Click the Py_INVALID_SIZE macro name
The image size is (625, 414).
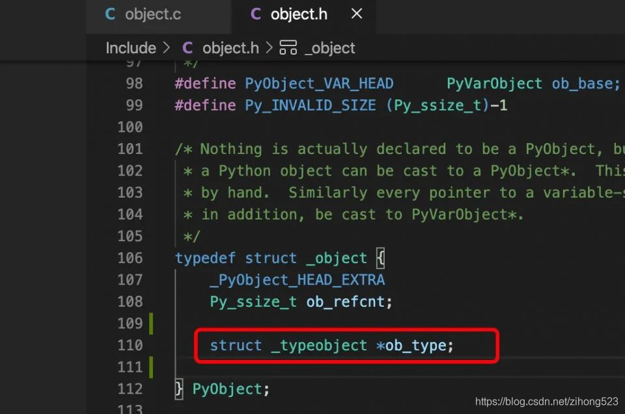[311, 105]
